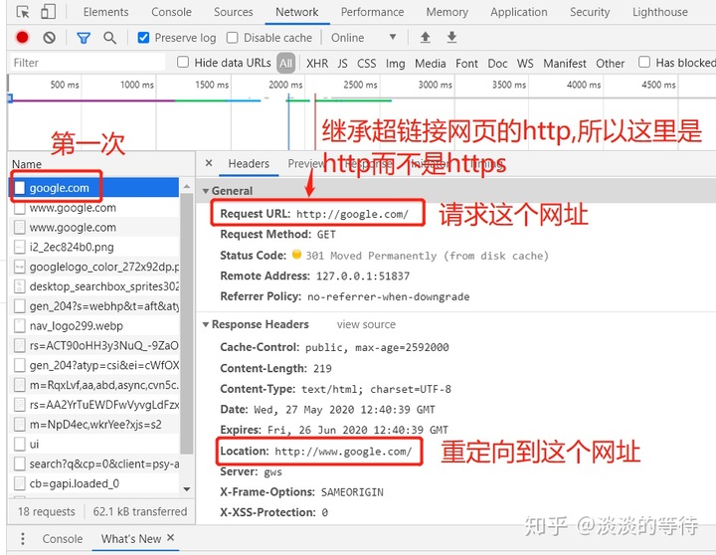
Task: Open the drawer three-dot menu
Action: click(22, 538)
